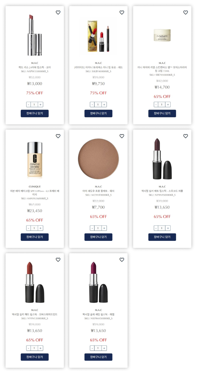Save 스모크드 퍼플 lipstick with heart icon

[x=186, y=136]
